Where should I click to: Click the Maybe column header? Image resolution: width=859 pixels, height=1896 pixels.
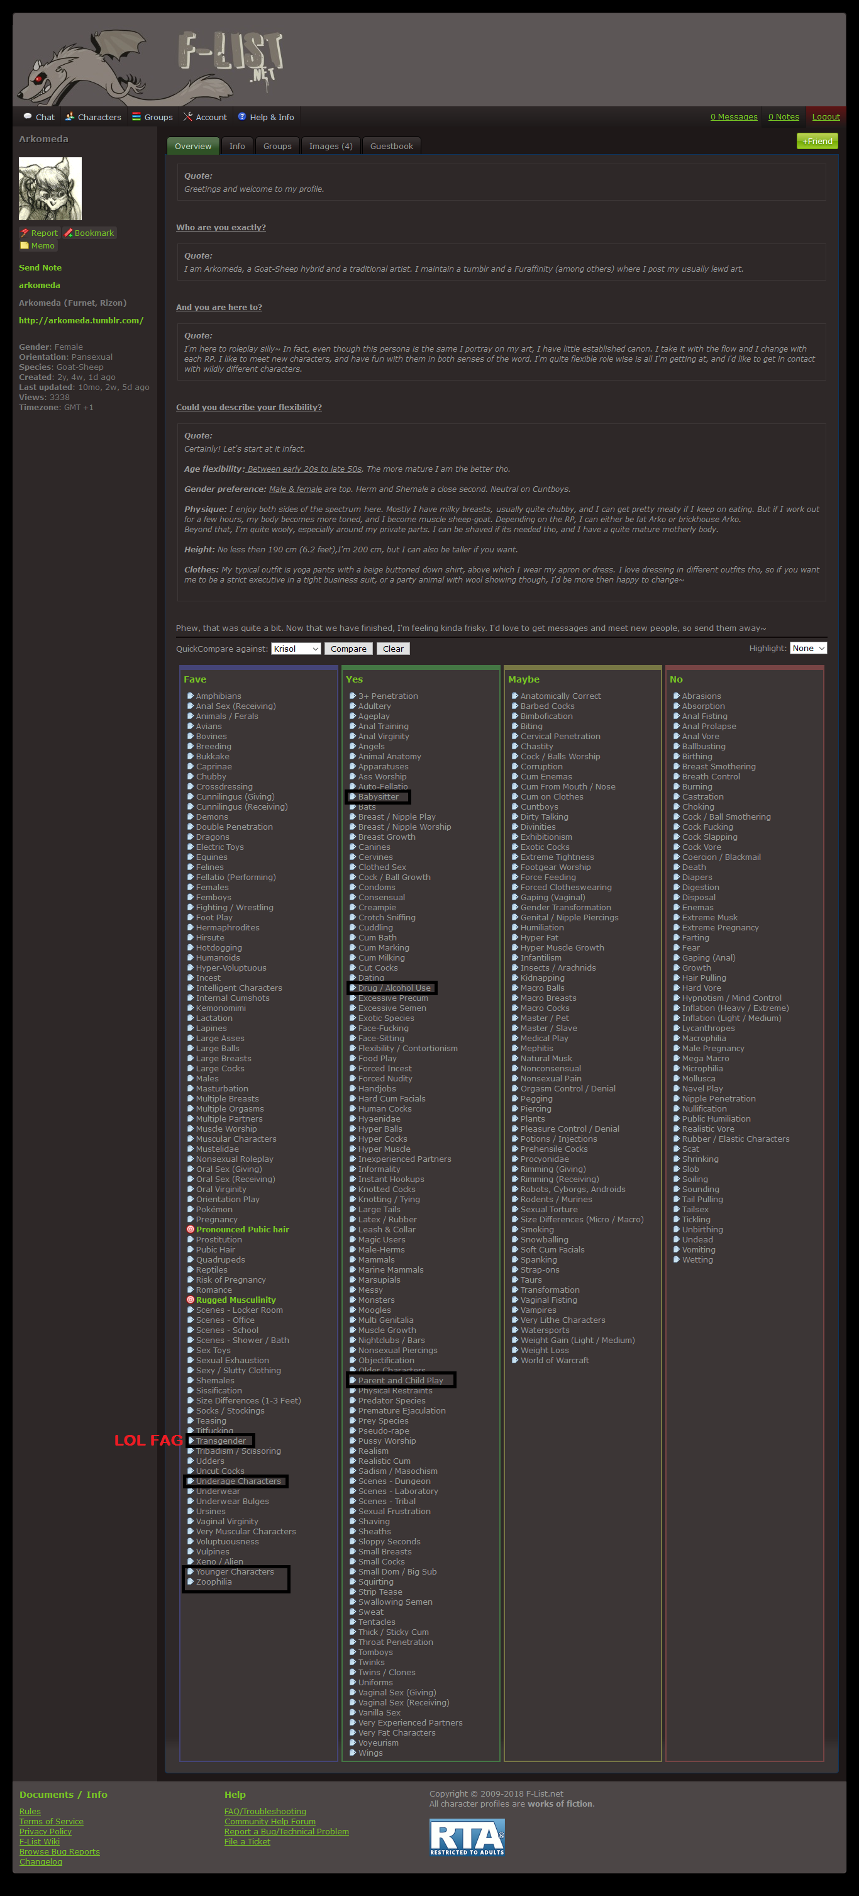point(524,679)
